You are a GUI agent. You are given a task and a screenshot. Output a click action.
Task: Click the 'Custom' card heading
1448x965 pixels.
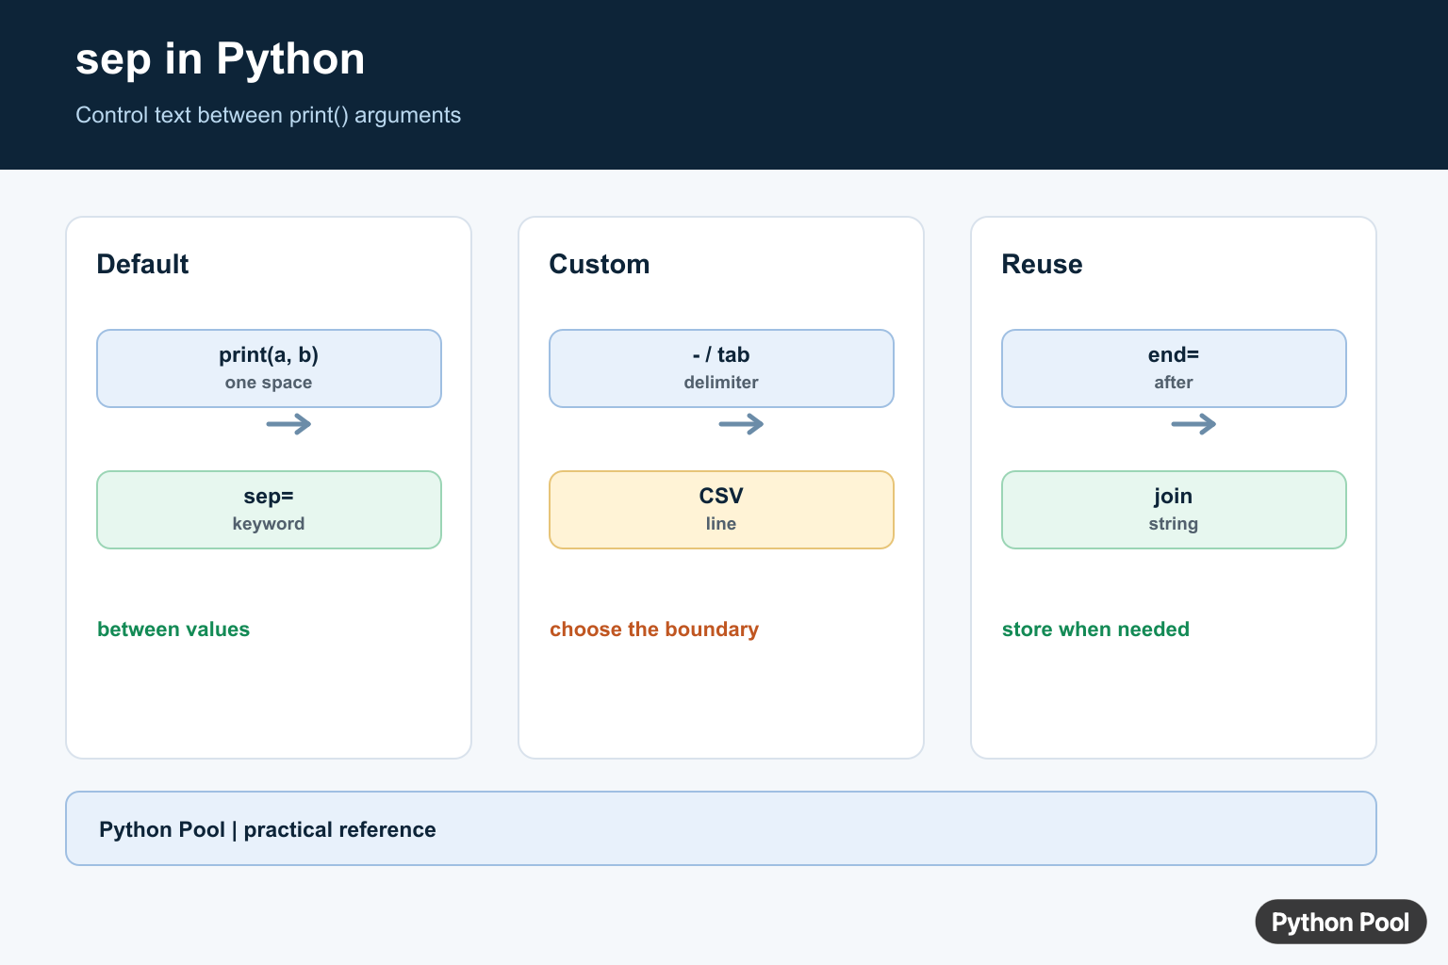tap(600, 264)
